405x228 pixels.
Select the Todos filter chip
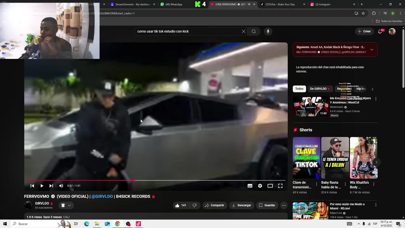click(299, 89)
